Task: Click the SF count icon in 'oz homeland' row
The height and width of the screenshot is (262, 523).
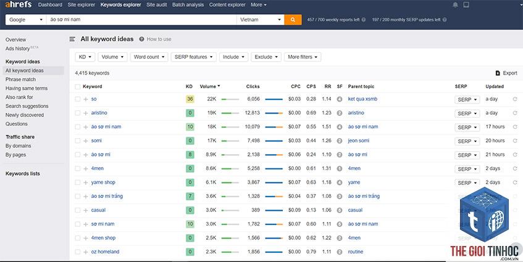Action: pos(340,252)
